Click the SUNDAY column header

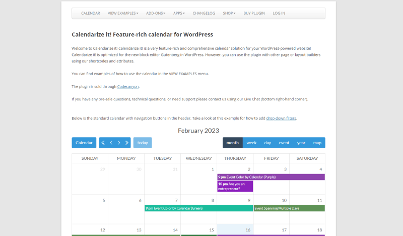90,158
